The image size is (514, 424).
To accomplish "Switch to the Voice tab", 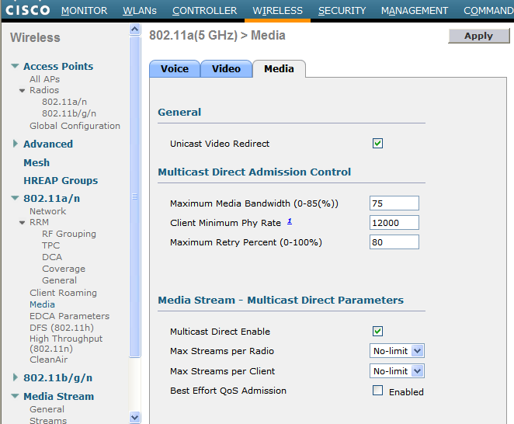I will pos(175,69).
